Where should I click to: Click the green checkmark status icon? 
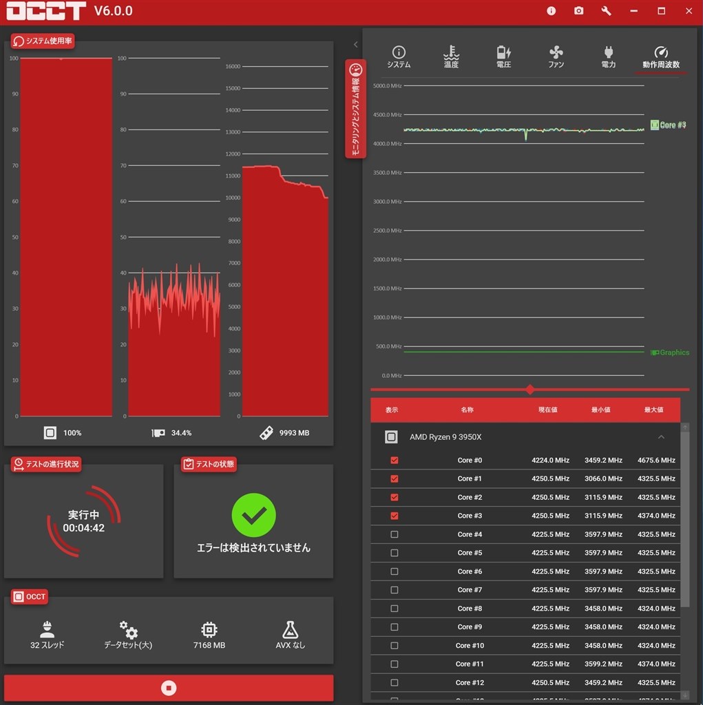(253, 515)
